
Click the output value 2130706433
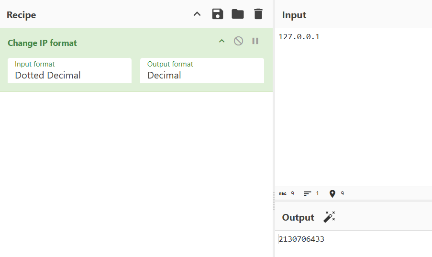[301, 239]
